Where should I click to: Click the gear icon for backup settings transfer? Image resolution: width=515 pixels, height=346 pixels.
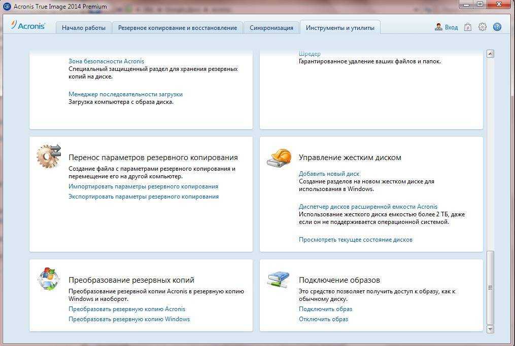49,156
